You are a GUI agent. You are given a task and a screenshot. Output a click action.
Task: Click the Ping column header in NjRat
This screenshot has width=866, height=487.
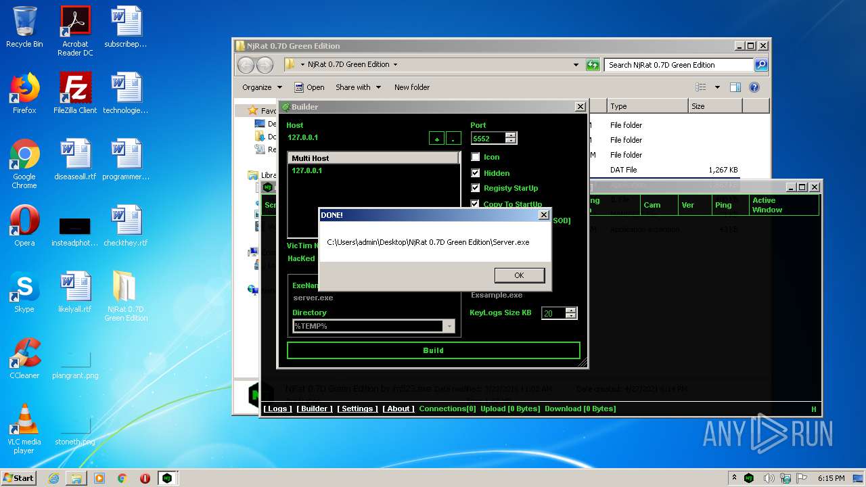[x=729, y=205]
